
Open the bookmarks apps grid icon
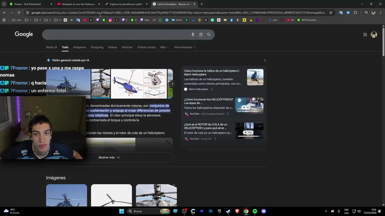pos(4,20)
